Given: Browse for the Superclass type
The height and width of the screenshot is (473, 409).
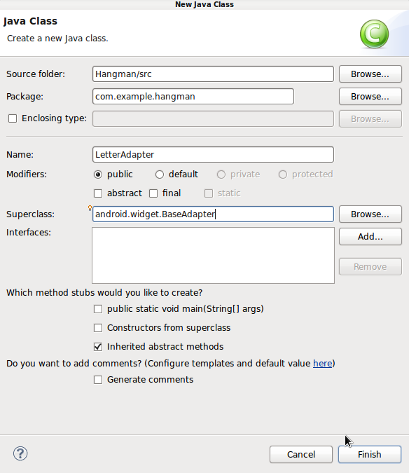Looking at the screenshot, I should [x=370, y=214].
